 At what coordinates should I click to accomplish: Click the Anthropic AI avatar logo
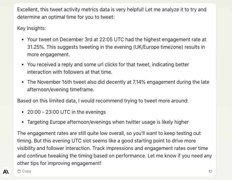pos(6,172)
